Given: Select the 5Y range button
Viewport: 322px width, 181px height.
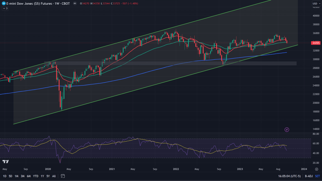Looking at the screenshot, I should pos(48,176).
